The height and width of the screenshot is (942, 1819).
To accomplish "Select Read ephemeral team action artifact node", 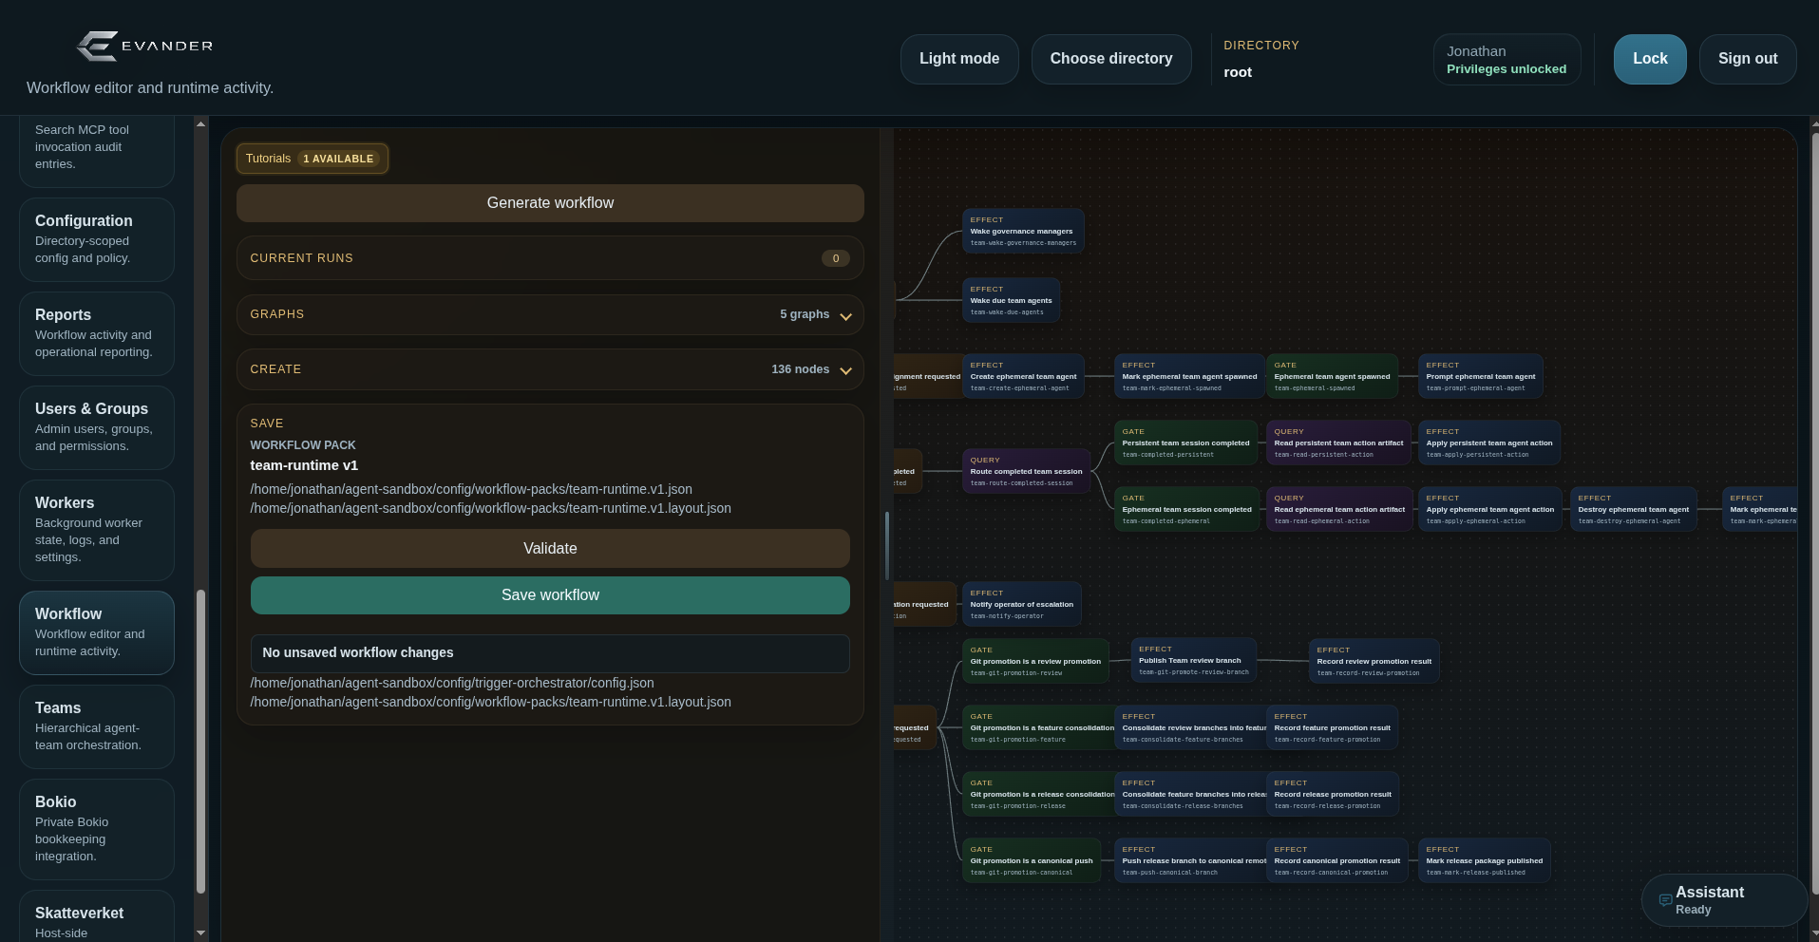I will pyautogui.click(x=1339, y=510).
